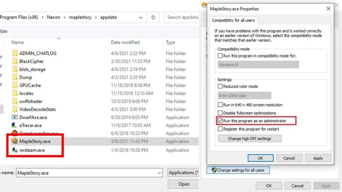The image size is (342, 192).
Task: Click OK in the back Properties window
Action: [x=269, y=186]
